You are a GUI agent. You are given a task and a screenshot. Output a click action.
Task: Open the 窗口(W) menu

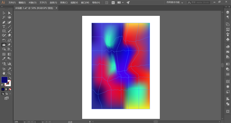(x=85, y=3)
